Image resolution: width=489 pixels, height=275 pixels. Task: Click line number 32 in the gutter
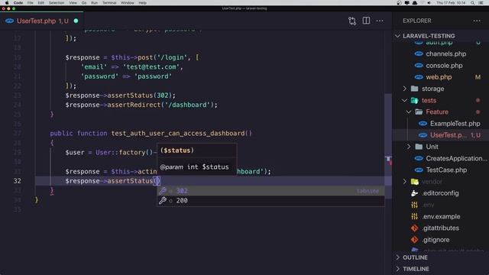point(17,181)
